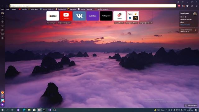Open the Перевод translator tile

(x=119, y=16)
